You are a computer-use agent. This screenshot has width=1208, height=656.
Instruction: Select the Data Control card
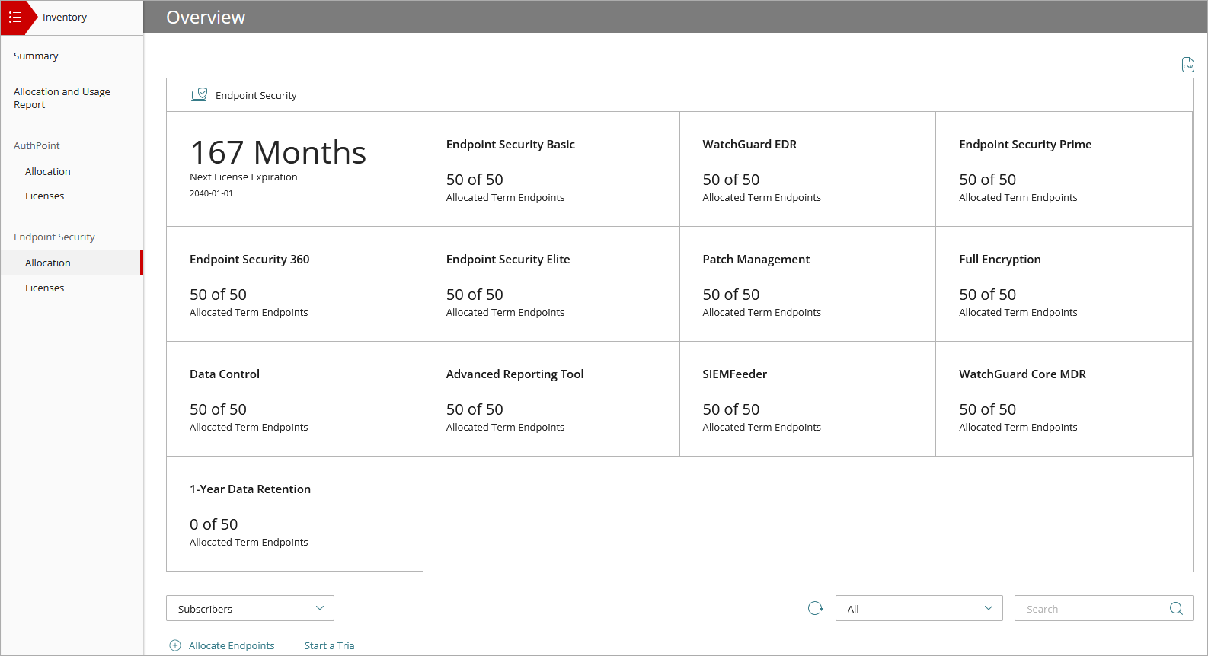[295, 399]
